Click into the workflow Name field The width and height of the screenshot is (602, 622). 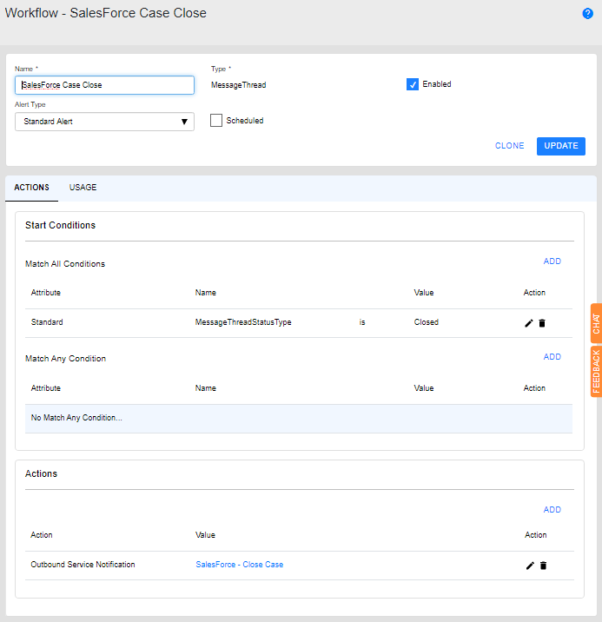tap(104, 85)
